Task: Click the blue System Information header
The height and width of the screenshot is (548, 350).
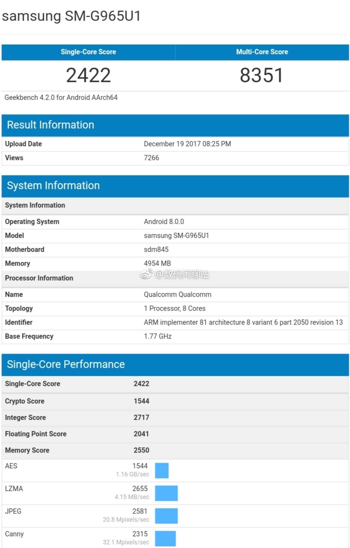Action: (175, 186)
